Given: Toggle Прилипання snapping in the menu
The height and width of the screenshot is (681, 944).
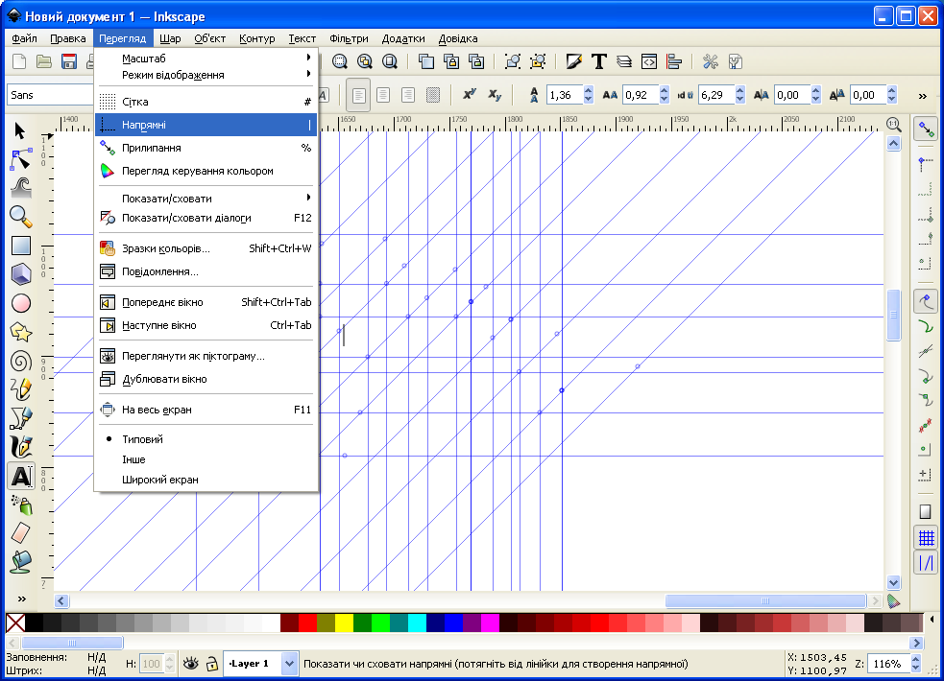Looking at the screenshot, I should pyautogui.click(x=206, y=148).
